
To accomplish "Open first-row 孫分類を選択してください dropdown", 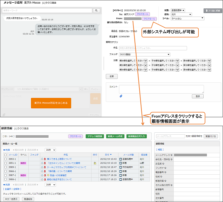I will coord(197,61).
